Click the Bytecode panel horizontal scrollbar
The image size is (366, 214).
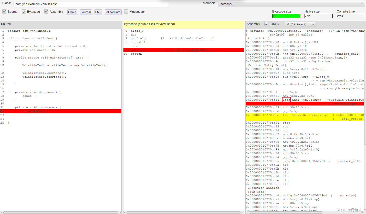click(184, 212)
